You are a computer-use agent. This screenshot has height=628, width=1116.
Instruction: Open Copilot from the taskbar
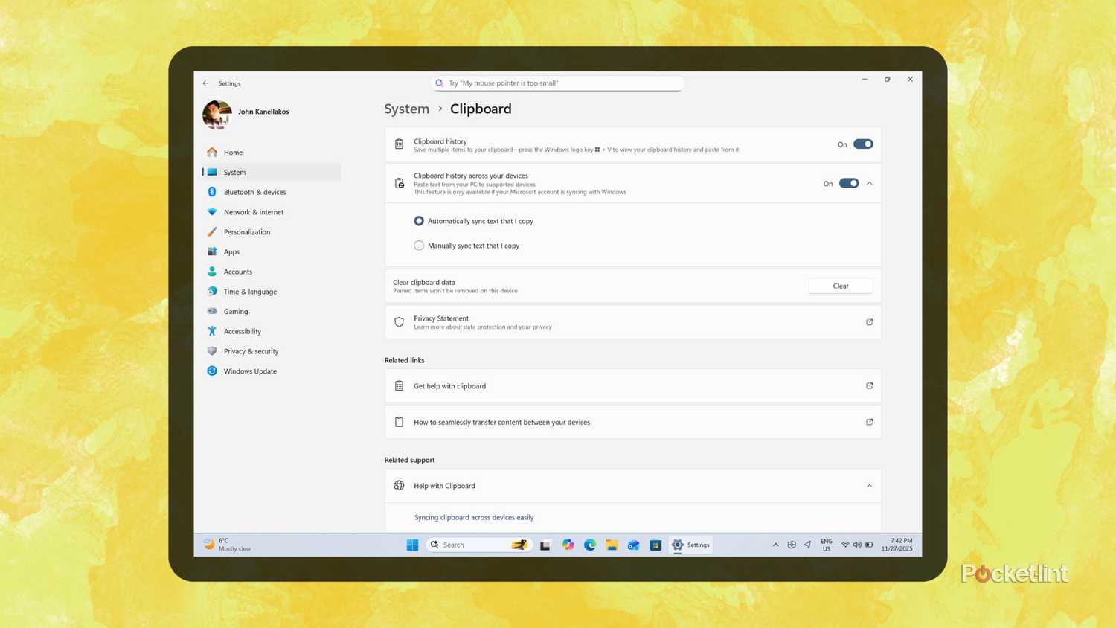coord(568,545)
